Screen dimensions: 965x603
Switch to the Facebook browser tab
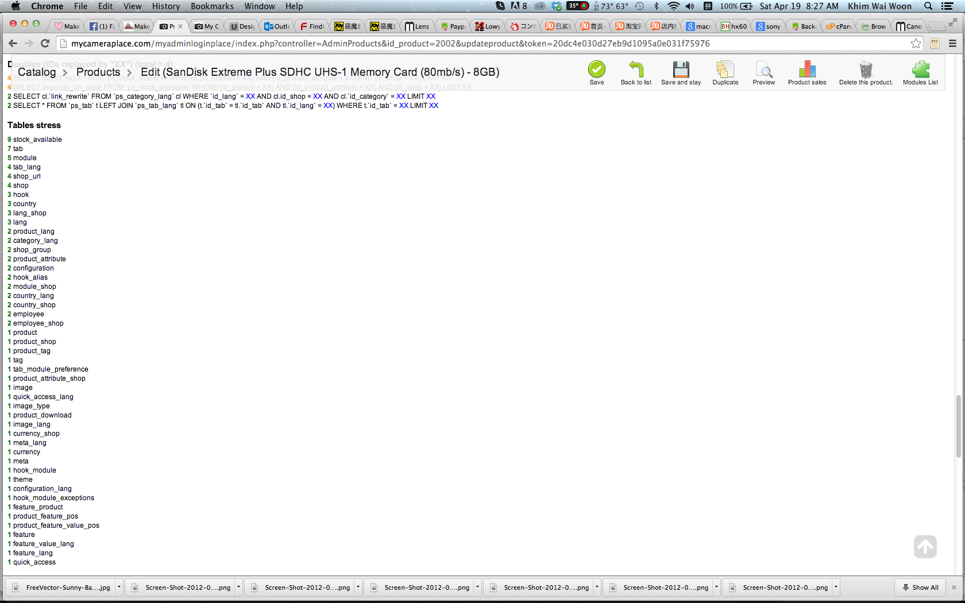click(102, 26)
